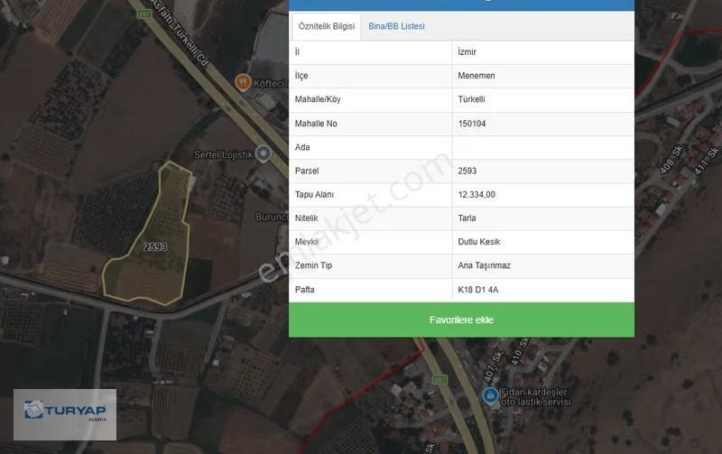
Task: Click the İzmir province value
Action: pos(467,52)
